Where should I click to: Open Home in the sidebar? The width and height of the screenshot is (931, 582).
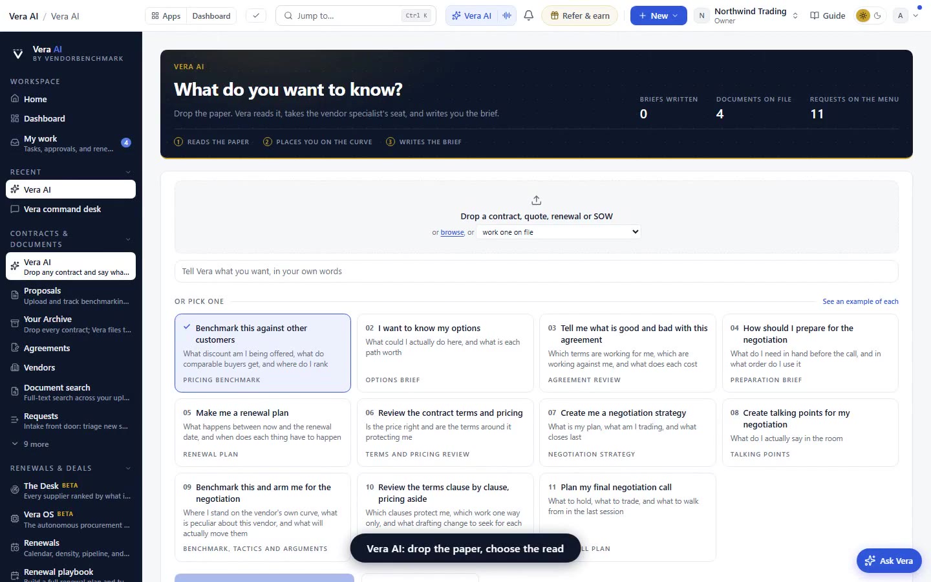71,99
